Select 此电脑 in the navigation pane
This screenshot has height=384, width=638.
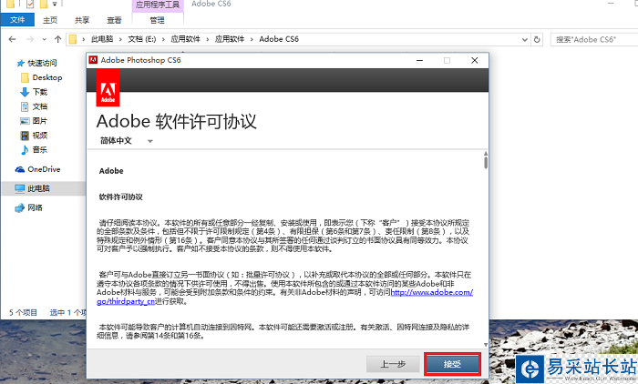tap(38, 188)
